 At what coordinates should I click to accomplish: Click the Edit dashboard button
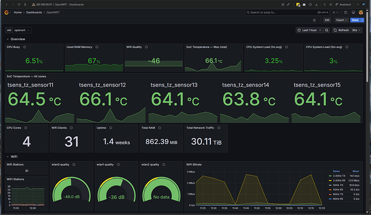[327, 20]
